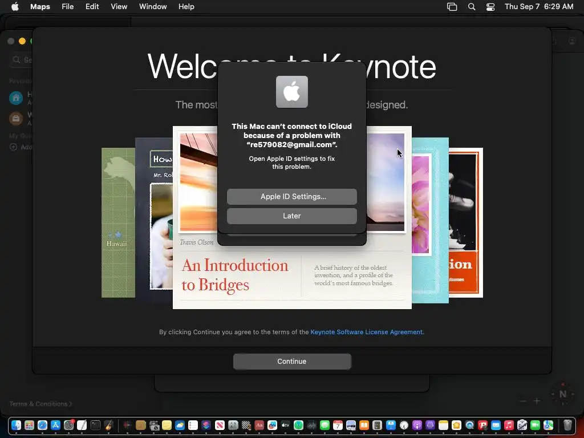Open Freeform from the Dock
This screenshot has height=438, width=584.
pos(272,425)
